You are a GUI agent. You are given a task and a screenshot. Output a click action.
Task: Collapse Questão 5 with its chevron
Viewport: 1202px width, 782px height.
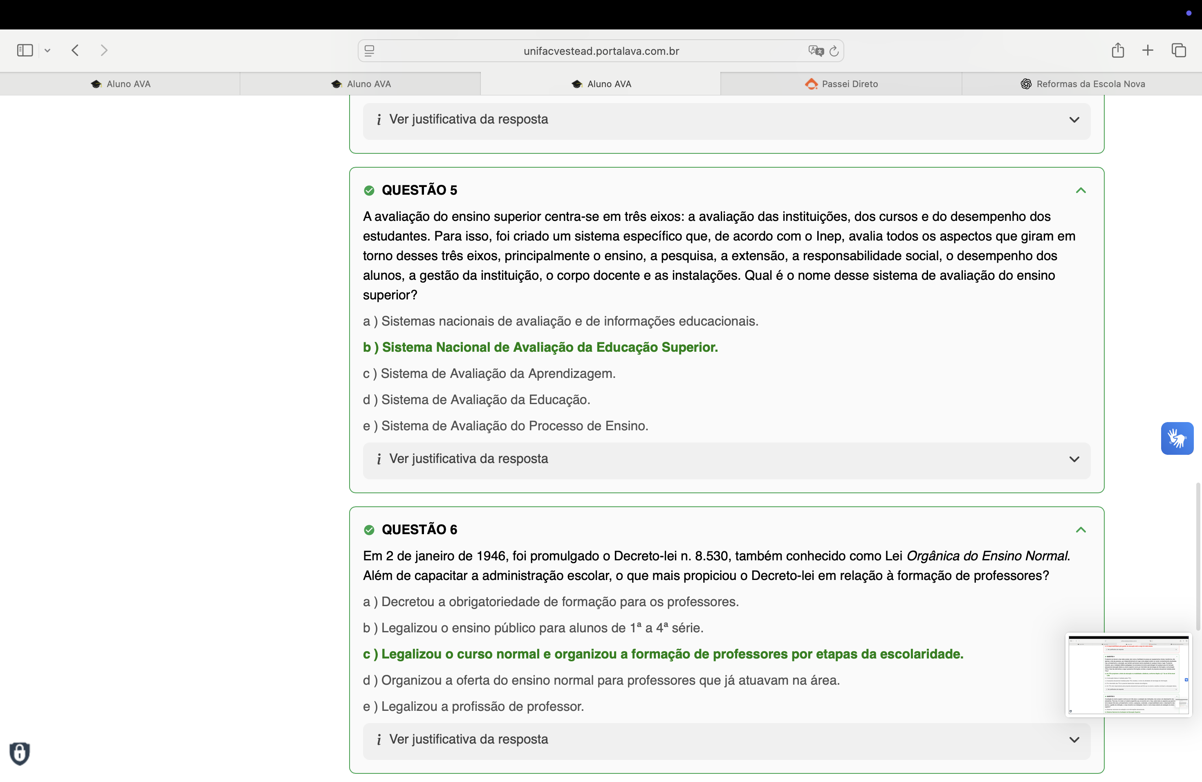1080,191
